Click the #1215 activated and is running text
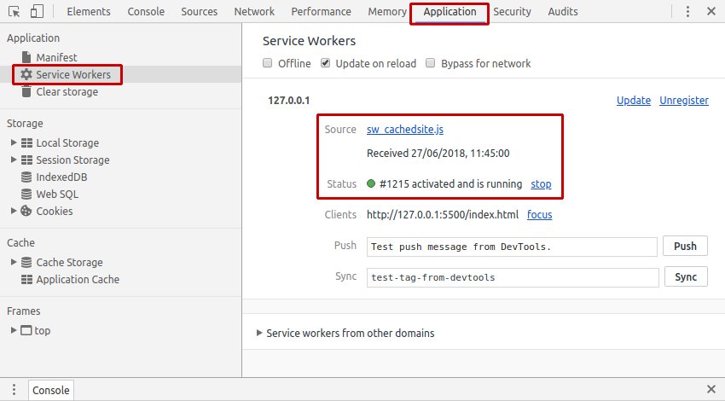This screenshot has height=401, width=725. click(451, 184)
